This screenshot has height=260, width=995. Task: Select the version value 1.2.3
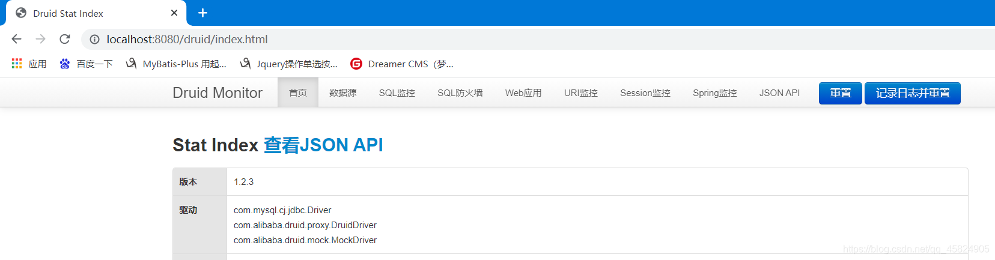point(244,181)
